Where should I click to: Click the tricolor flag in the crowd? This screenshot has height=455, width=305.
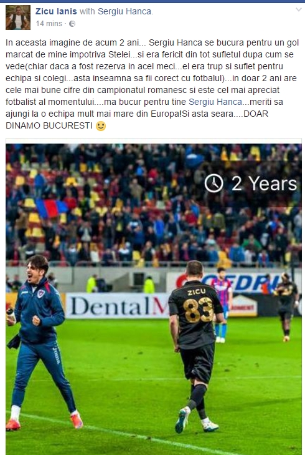52,208
